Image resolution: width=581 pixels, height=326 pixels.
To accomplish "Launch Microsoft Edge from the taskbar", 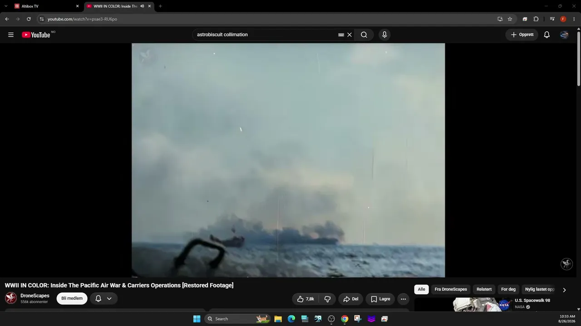I will pyautogui.click(x=291, y=319).
